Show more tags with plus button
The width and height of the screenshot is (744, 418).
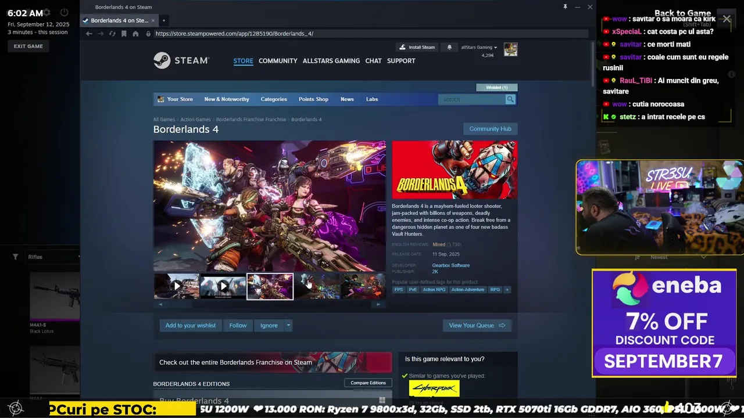pos(507,290)
